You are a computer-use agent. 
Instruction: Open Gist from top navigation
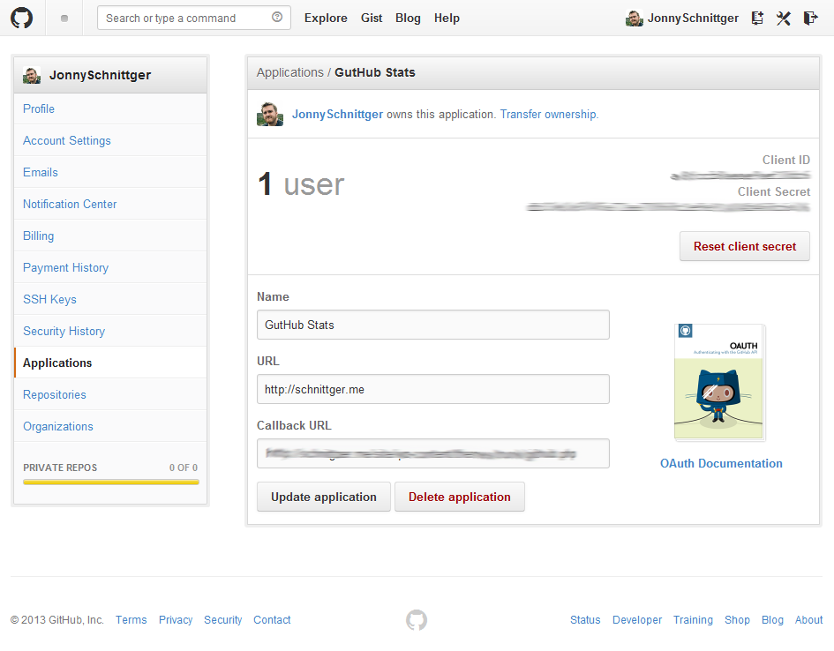pyautogui.click(x=372, y=18)
